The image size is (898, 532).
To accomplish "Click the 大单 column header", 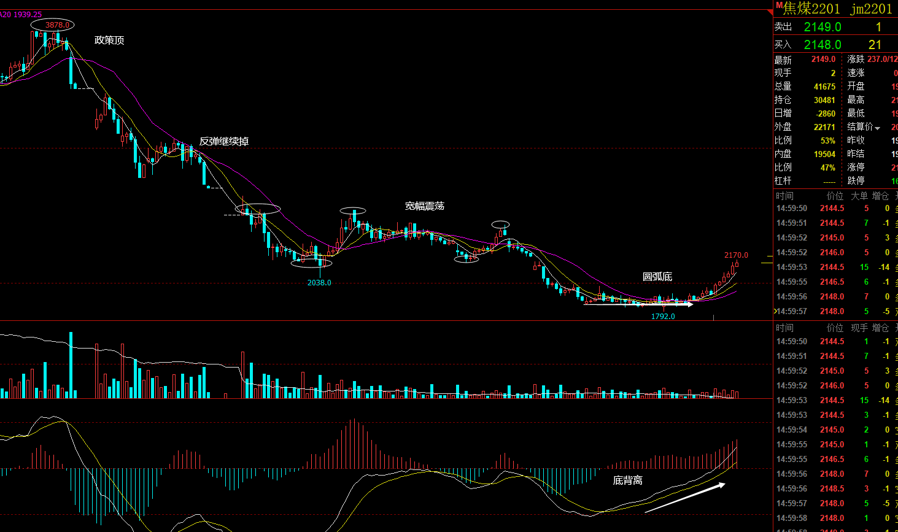I will click(x=859, y=196).
